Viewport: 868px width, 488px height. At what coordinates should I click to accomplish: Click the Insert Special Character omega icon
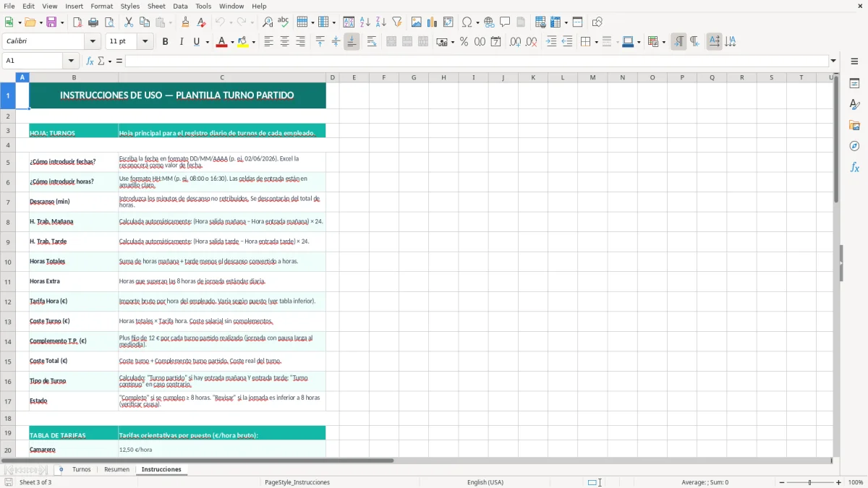pyautogui.click(x=467, y=22)
